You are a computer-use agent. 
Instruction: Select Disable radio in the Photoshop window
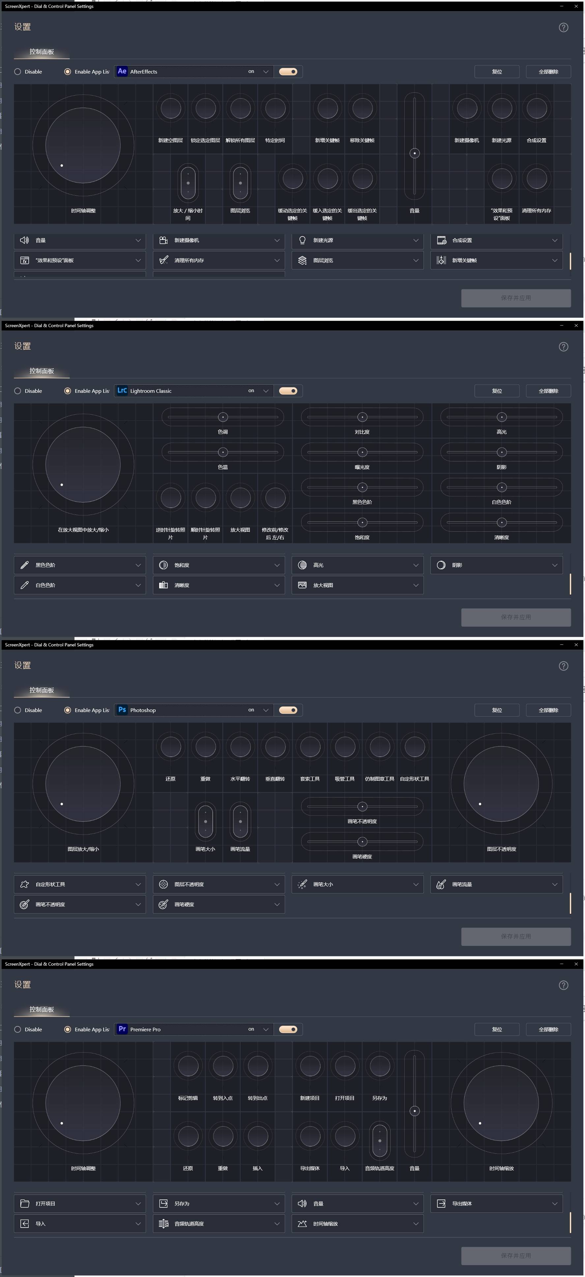pos(18,710)
